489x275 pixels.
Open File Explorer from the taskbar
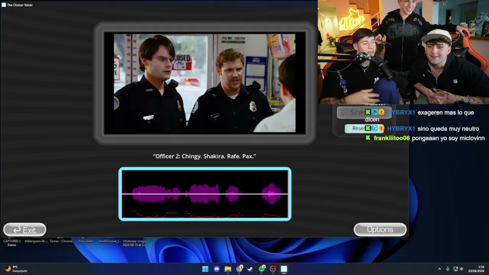pos(228,269)
